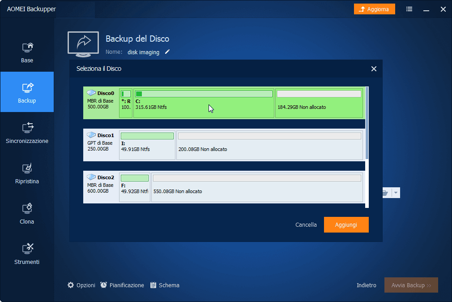Viewport: 452px width, 302px height.
Task: Click the Backup del Disco monitor icon
Action: point(83,44)
